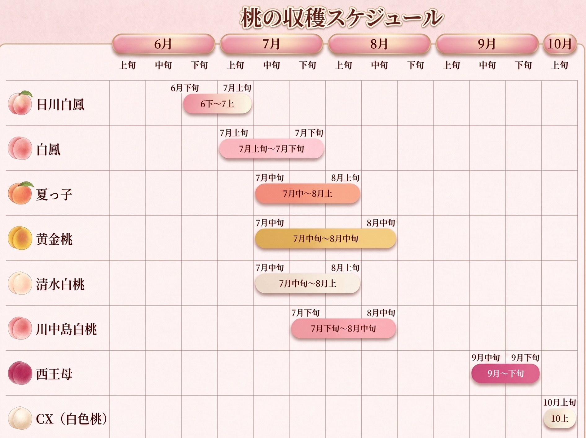Select the 6月 month header
The image size is (586, 438).
(163, 44)
